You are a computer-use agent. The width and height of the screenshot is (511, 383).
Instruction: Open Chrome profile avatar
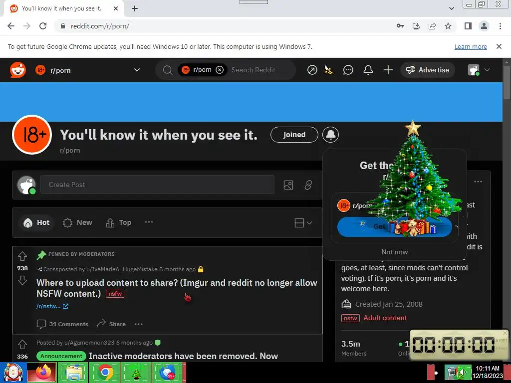tap(484, 26)
